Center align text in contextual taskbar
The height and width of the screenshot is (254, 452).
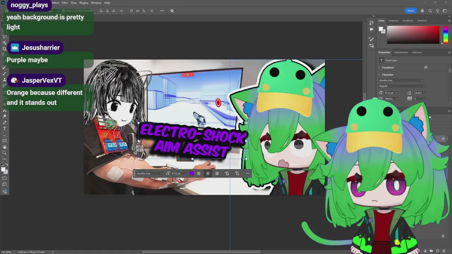tap(208, 173)
